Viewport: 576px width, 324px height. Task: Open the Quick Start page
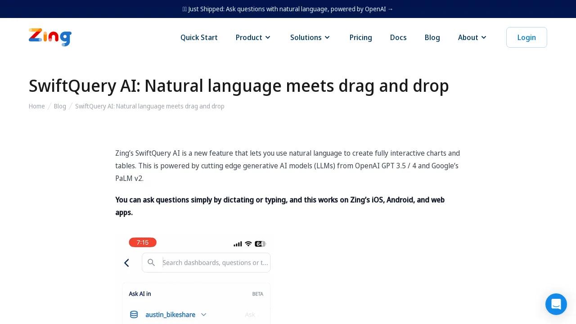199,37
